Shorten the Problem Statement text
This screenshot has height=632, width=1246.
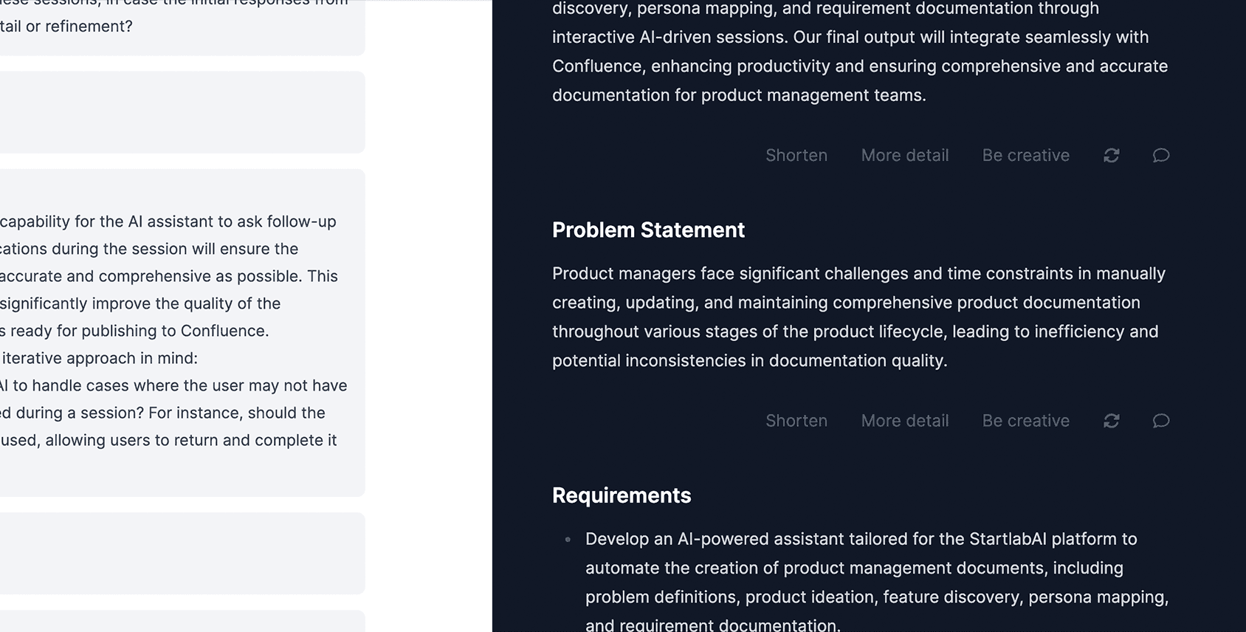[796, 421]
